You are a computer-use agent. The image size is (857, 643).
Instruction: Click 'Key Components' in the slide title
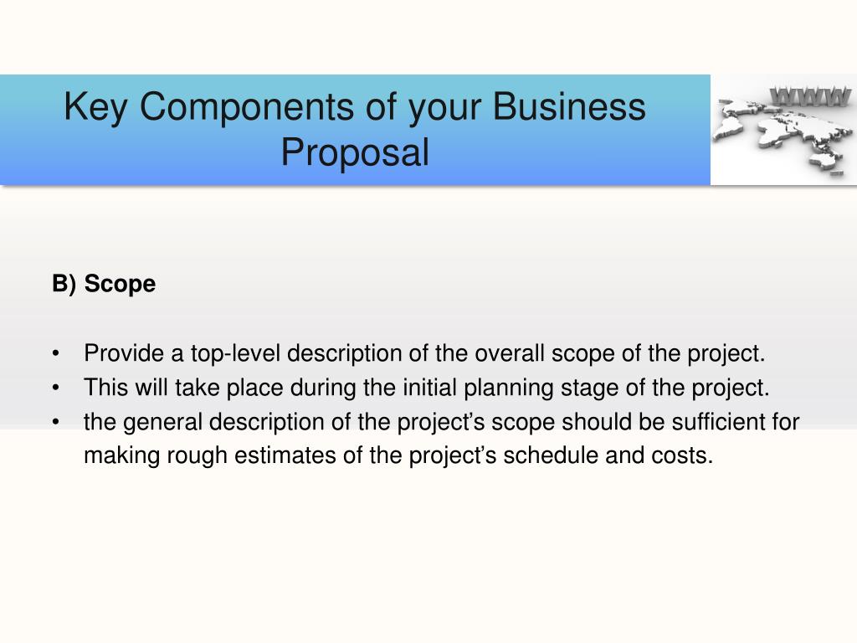209,107
